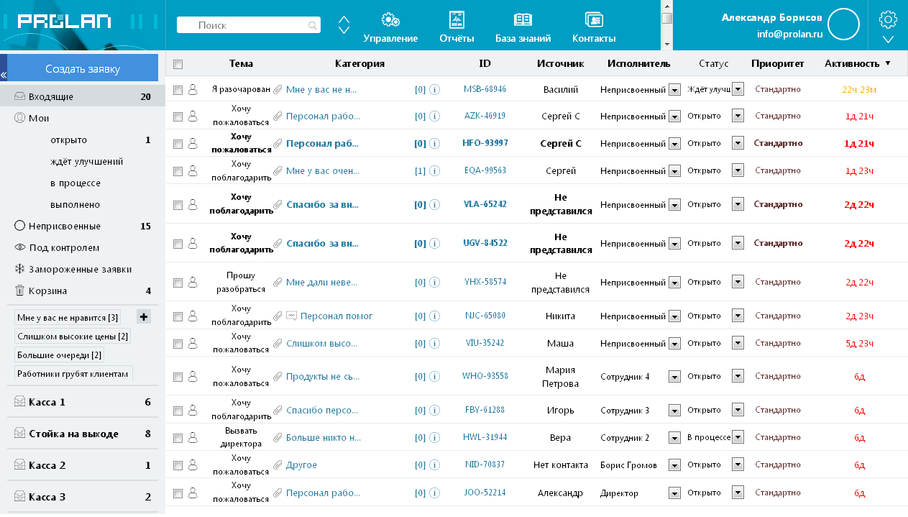The image size is (908, 517).
Task: Click the Создать заявку button
Action: [x=83, y=69]
